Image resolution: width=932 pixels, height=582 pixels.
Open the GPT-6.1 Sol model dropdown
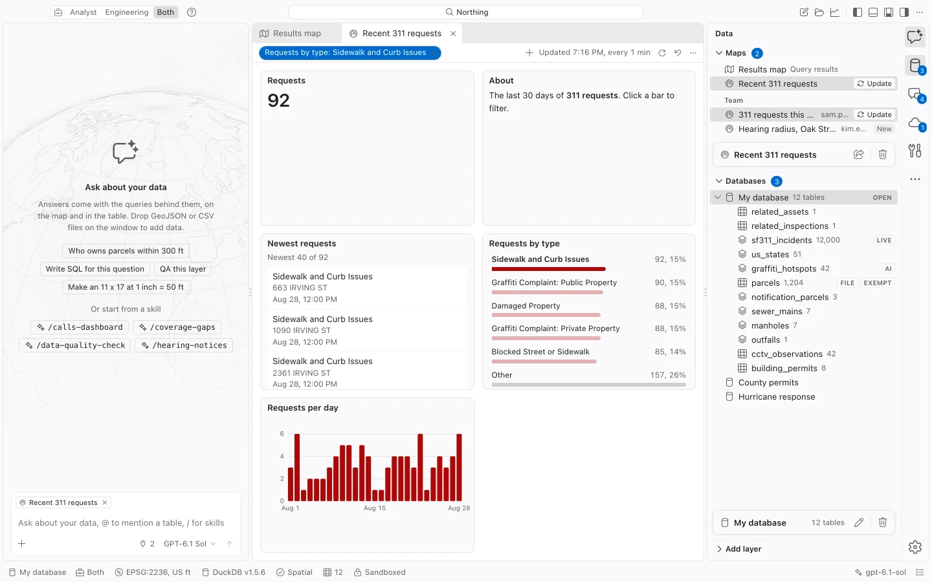[x=190, y=544]
